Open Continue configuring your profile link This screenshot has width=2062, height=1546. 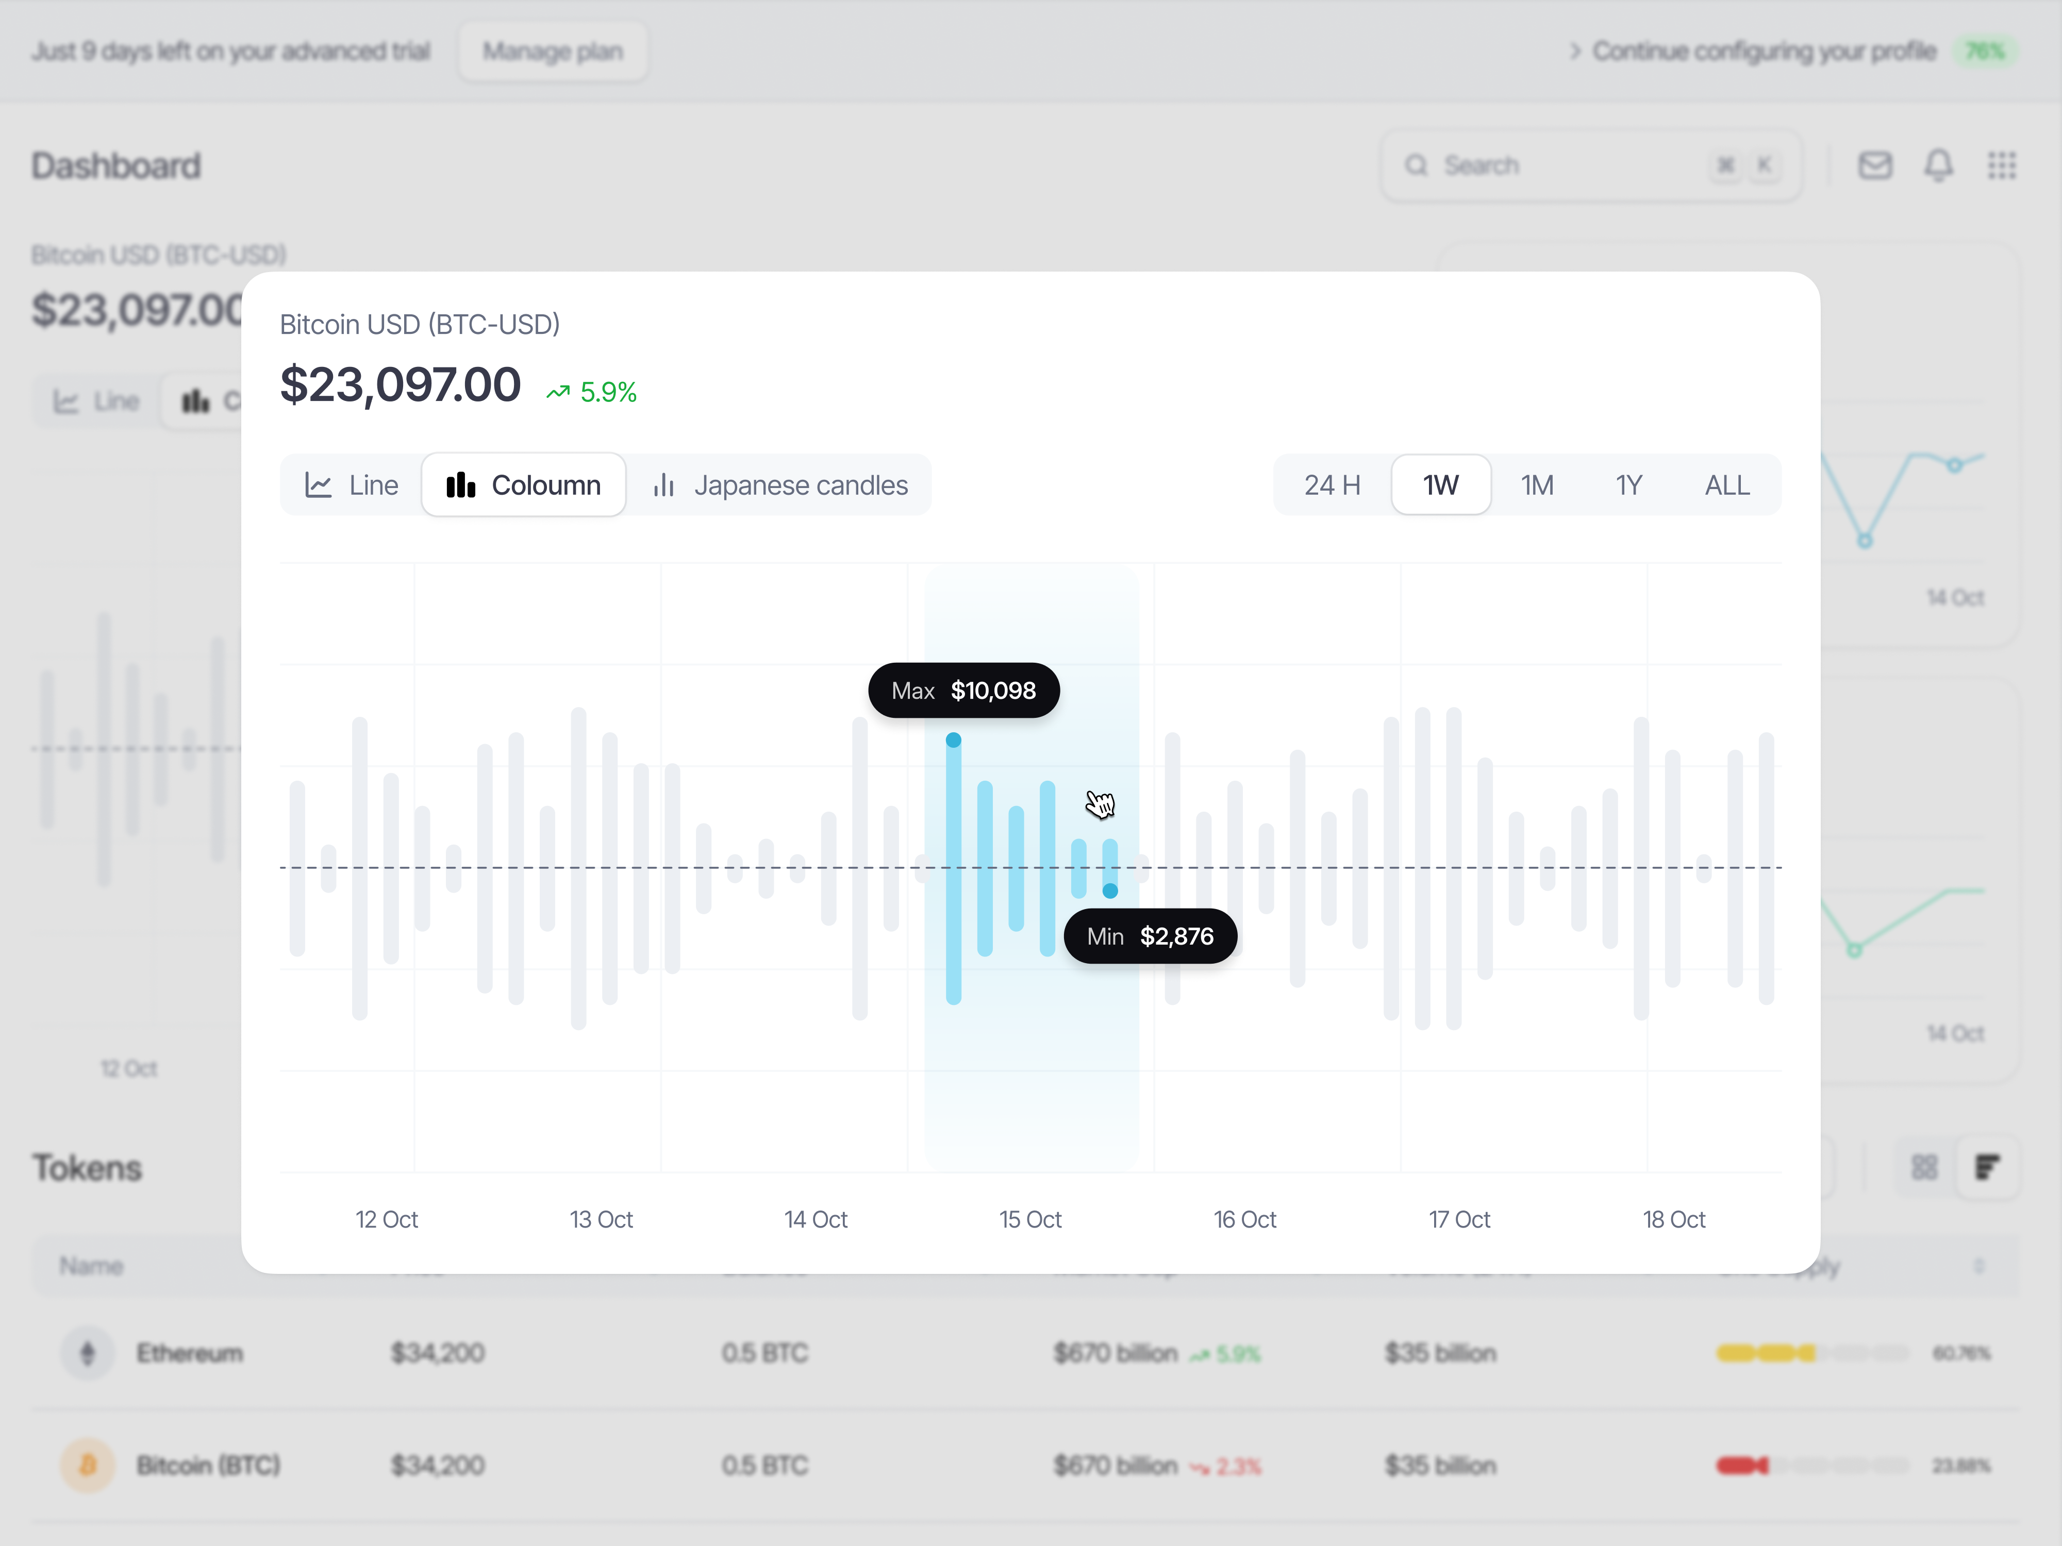tap(1764, 51)
